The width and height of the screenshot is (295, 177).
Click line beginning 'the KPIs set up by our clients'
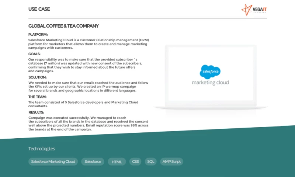tap(82, 87)
